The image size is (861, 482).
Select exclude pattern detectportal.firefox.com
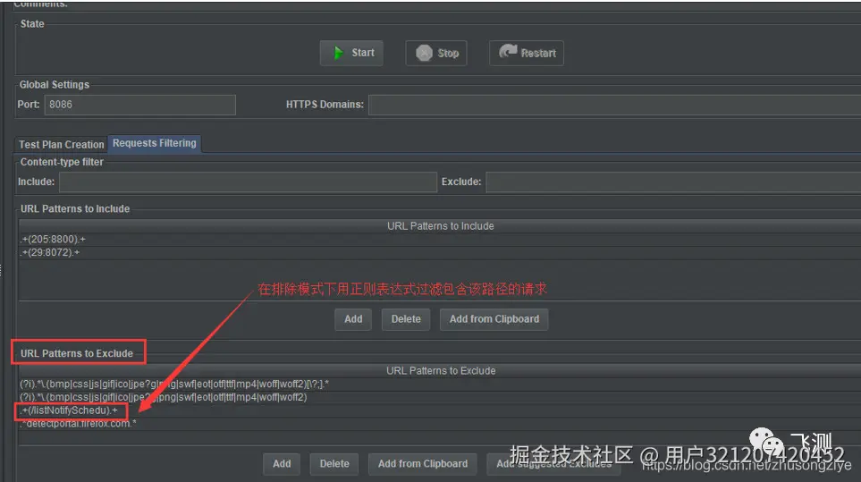439,423
